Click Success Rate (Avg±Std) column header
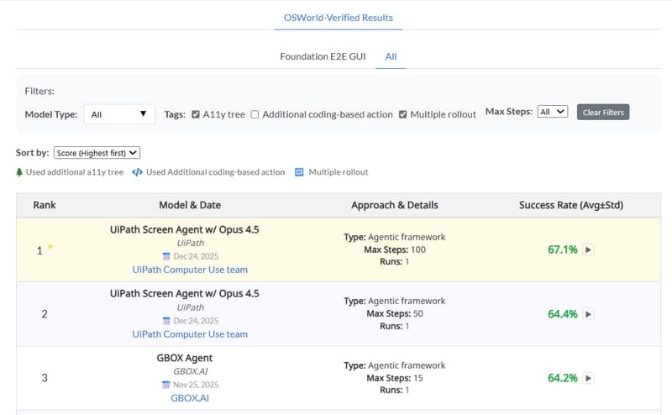672x415 pixels. click(x=571, y=205)
